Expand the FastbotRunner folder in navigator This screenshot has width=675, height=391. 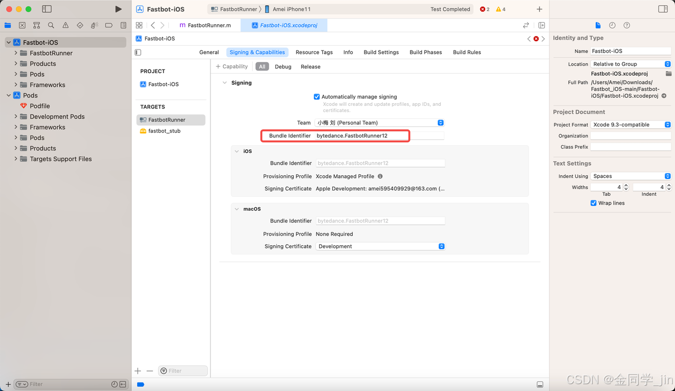[16, 53]
